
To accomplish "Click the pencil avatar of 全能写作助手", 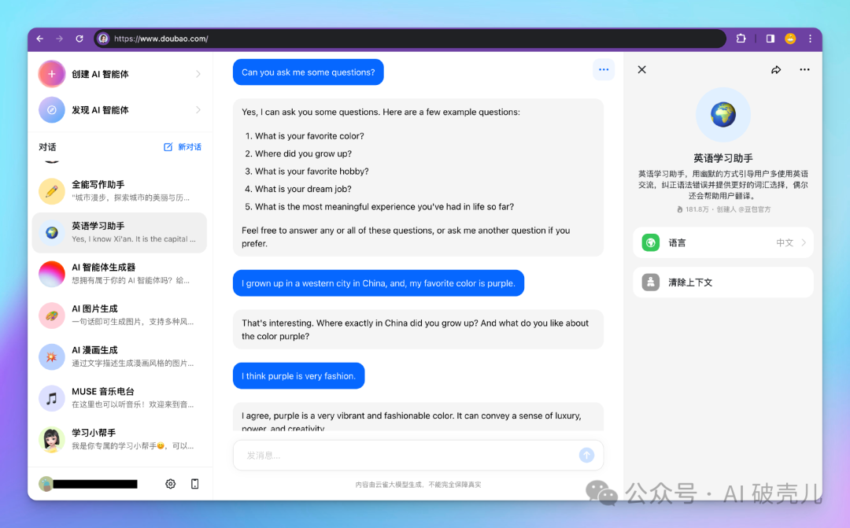I will [51, 191].
